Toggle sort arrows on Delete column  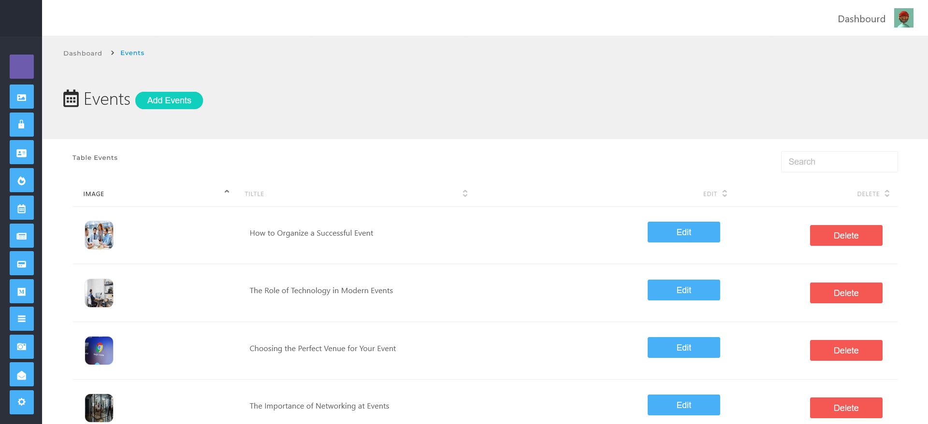(887, 194)
